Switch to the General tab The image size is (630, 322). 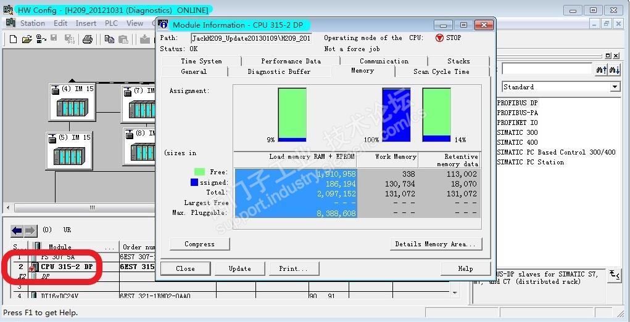click(x=194, y=71)
